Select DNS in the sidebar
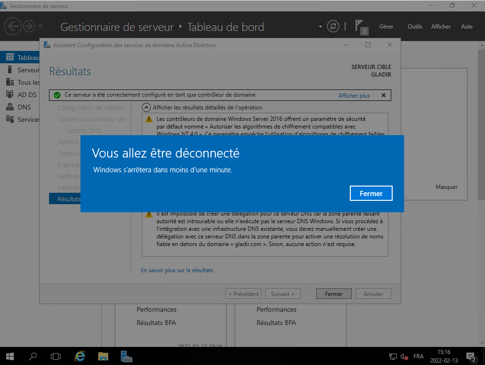Viewport: 485px width, 365px height. [x=24, y=107]
